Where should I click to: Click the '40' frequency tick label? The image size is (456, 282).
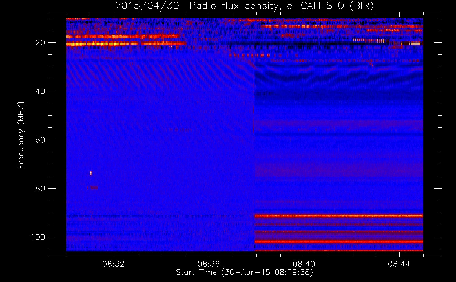click(40, 91)
